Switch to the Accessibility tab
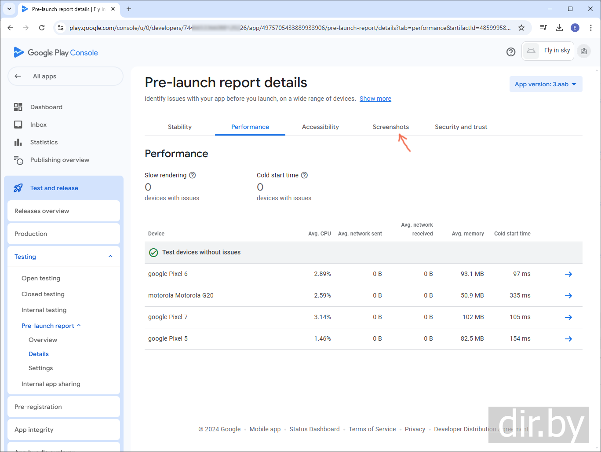601x452 pixels. click(320, 127)
